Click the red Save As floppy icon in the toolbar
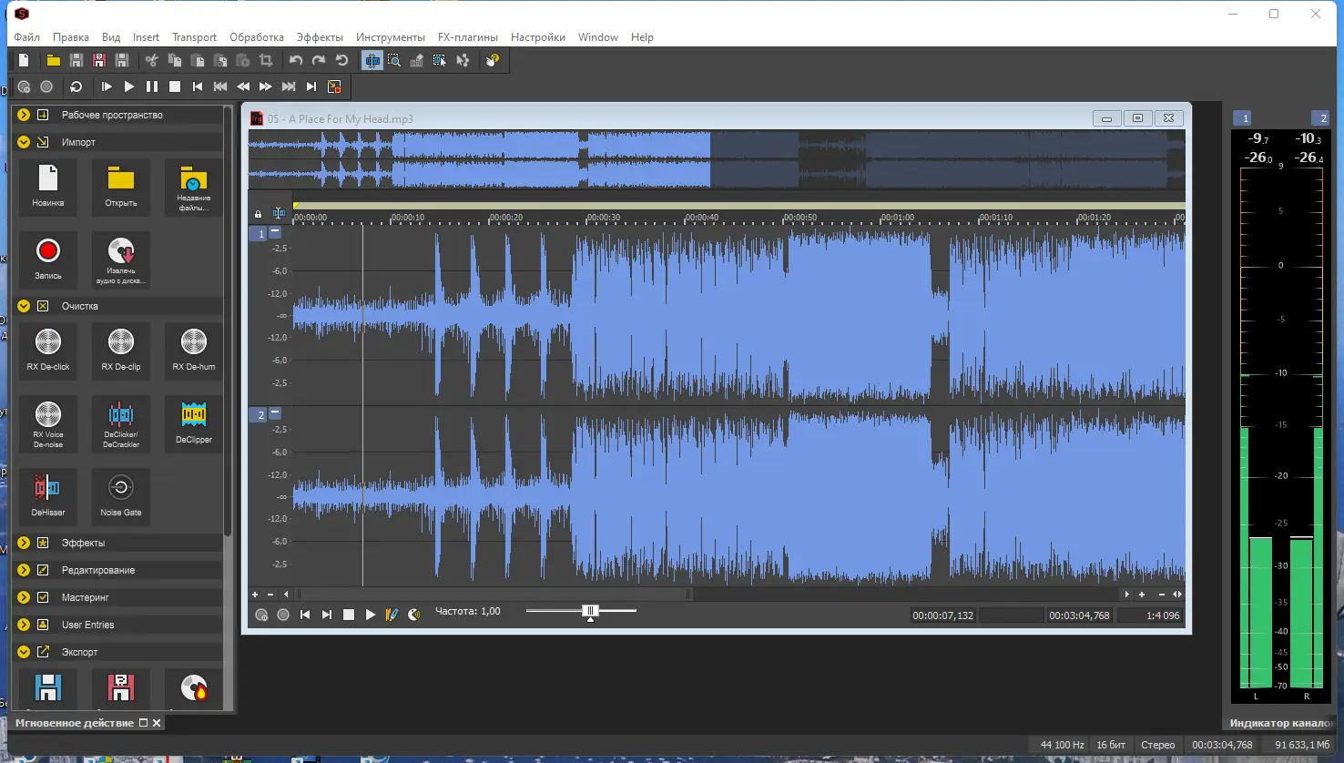The width and height of the screenshot is (1344, 763). pyautogui.click(x=99, y=60)
